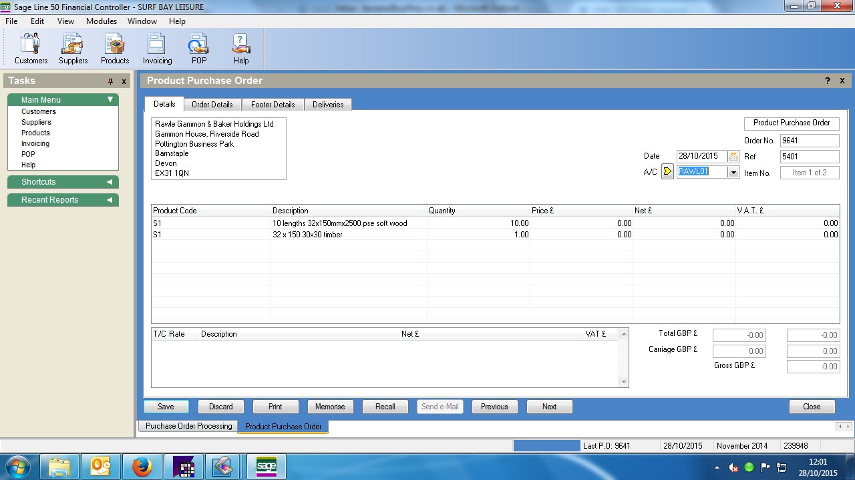Expand the Shortcuts section
The image size is (855, 480).
pos(110,182)
